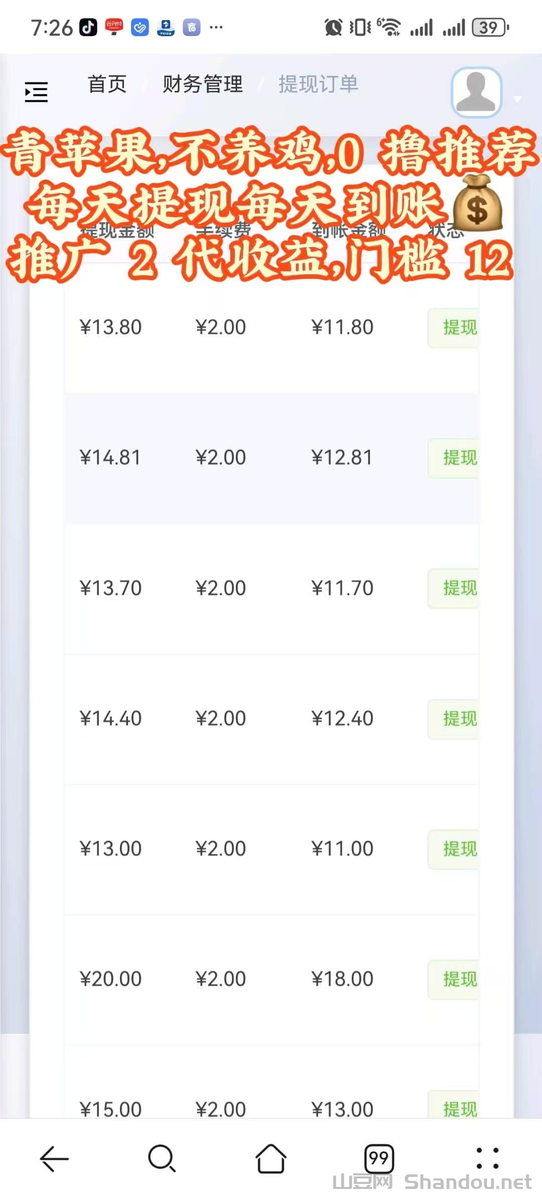The height and width of the screenshot is (1199, 542).
Task: Open the browser four-dot menu
Action: click(x=487, y=1158)
